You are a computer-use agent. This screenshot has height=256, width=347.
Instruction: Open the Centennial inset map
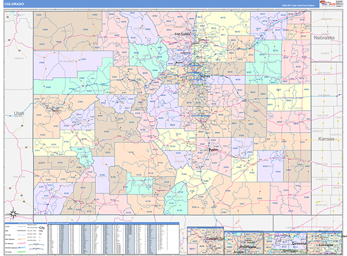[x=285, y=243]
